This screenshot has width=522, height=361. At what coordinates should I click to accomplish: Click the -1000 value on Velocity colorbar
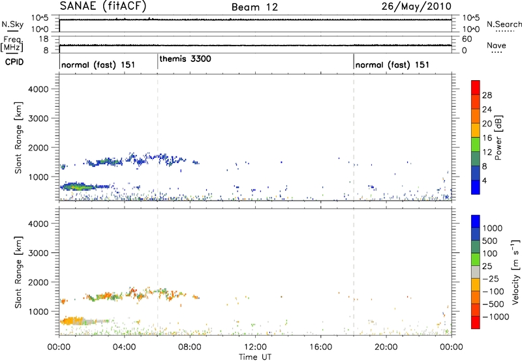(x=495, y=317)
